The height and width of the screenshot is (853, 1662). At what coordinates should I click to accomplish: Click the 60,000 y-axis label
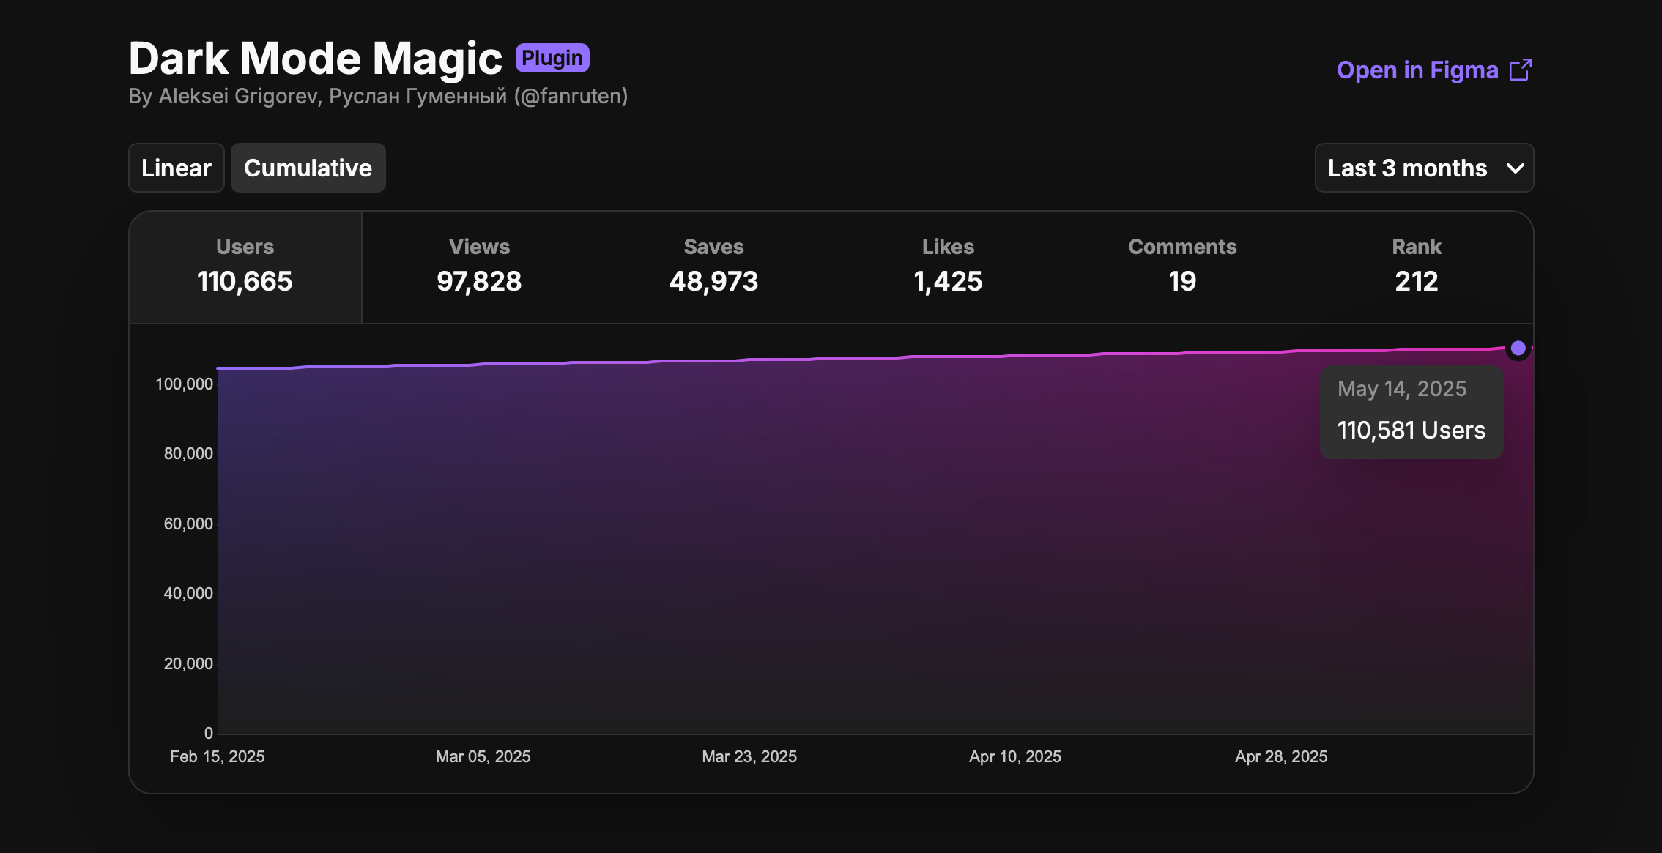point(188,524)
